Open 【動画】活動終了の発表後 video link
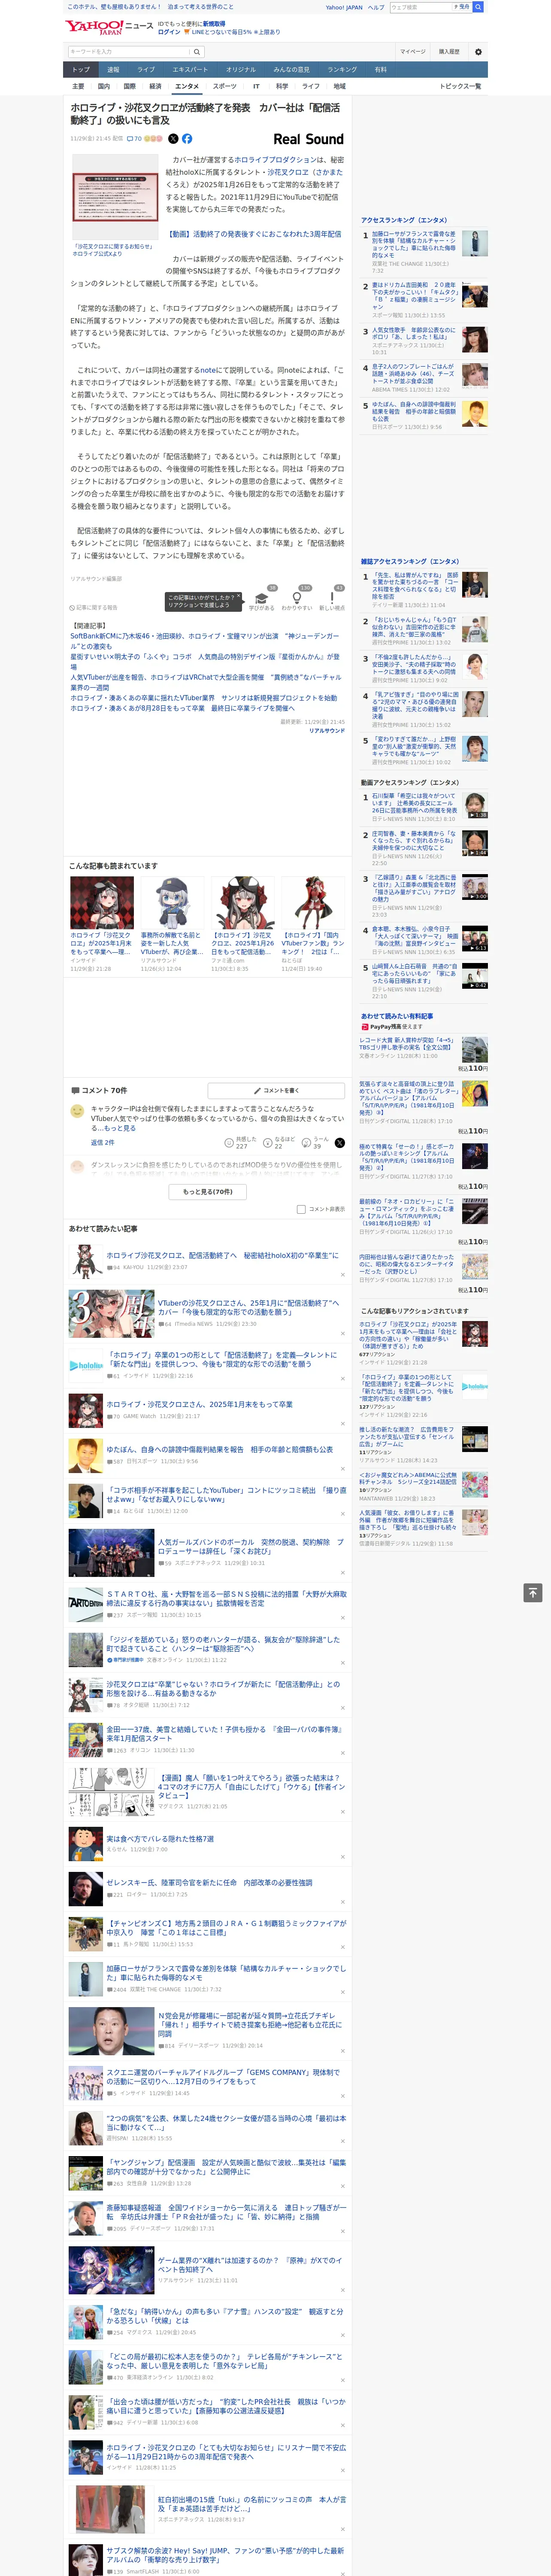Image resolution: width=551 pixels, height=2576 pixels. [255, 234]
